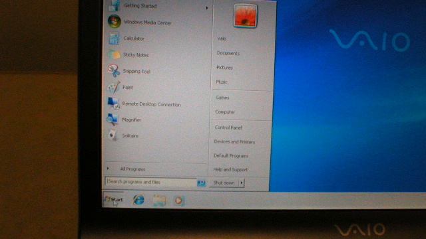Open Devices and Printers

pyautogui.click(x=234, y=141)
